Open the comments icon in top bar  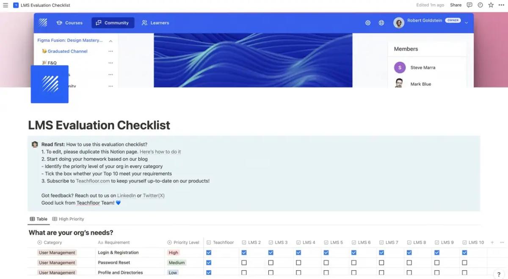click(469, 5)
